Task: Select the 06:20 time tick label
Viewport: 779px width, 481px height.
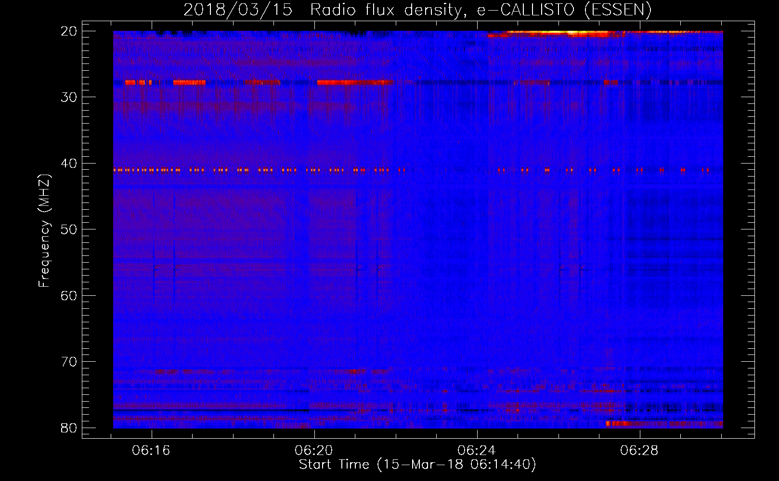Action: [314, 451]
